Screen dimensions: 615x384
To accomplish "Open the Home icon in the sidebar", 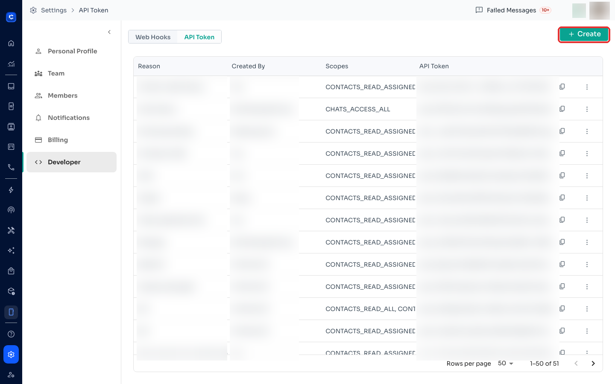I will pyautogui.click(x=11, y=43).
